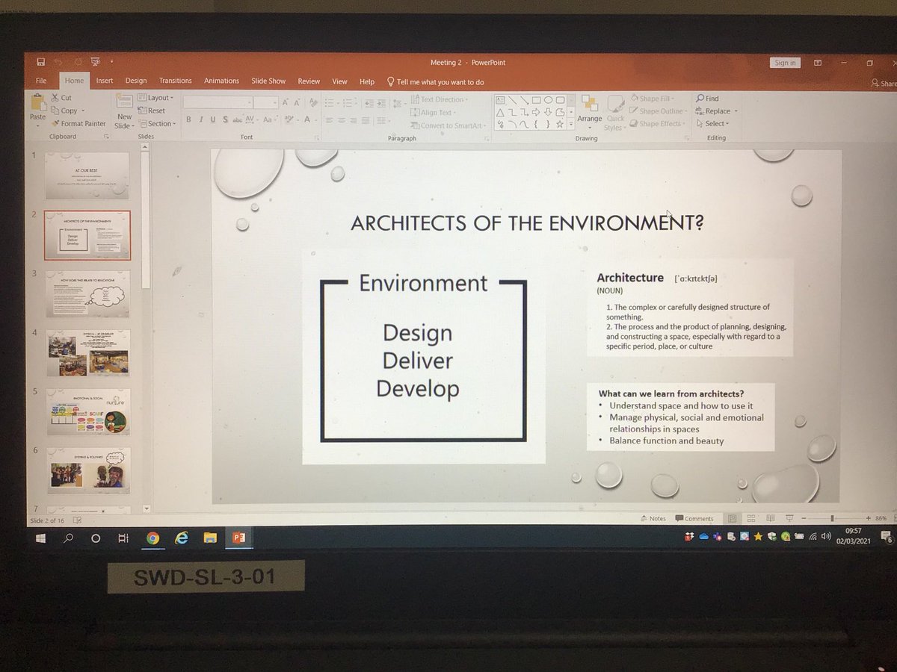Click the Share button

(884, 84)
